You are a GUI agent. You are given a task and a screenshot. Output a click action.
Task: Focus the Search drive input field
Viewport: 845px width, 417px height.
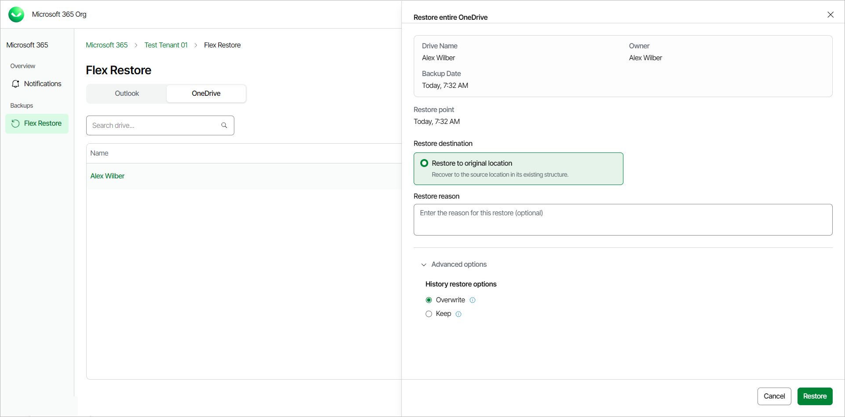(x=160, y=125)
